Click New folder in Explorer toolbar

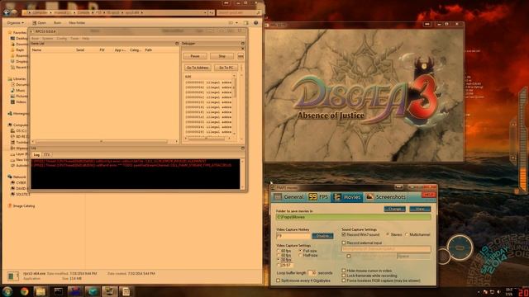pos(77,23)
